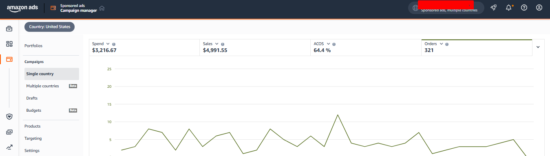Open the Portfolios link

(33, 46)
